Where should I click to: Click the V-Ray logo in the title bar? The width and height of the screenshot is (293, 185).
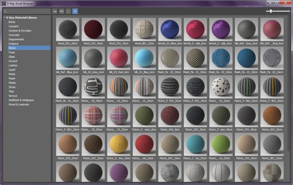3,3
